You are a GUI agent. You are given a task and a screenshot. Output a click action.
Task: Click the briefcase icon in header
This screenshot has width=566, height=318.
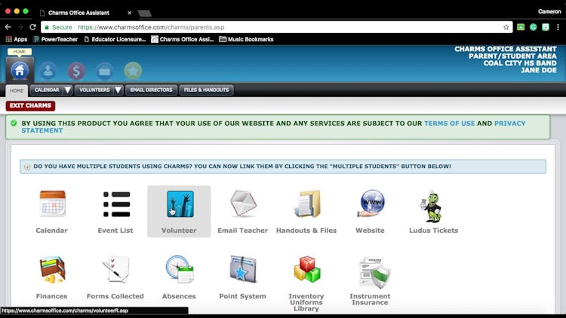click(105, 71)
